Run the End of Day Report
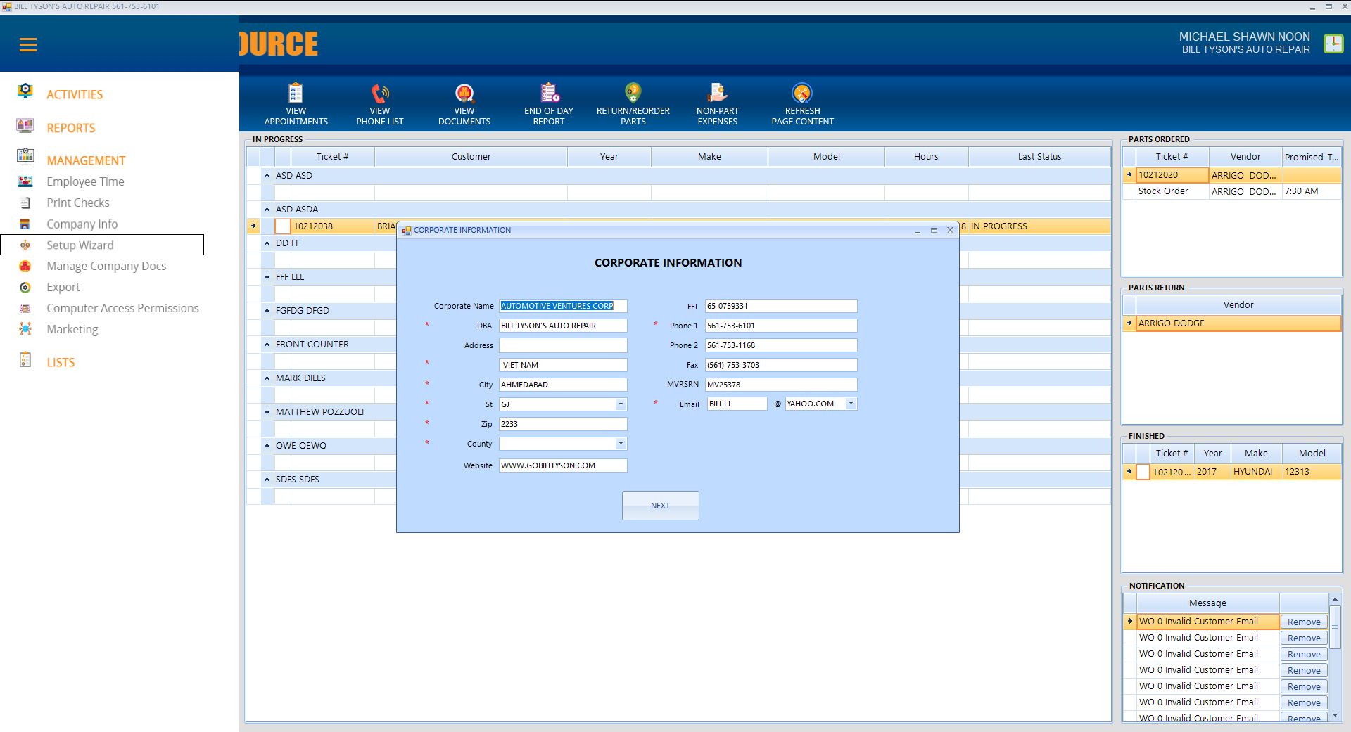 549,94
